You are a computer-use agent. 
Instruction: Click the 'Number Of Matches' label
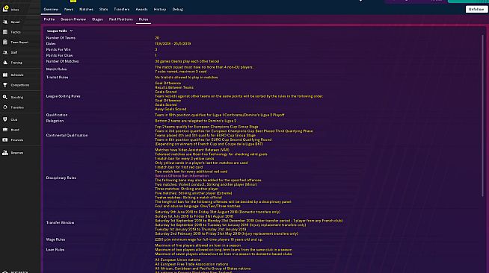click(x=62, y=61)
